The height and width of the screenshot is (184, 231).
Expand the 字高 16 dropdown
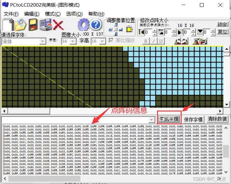pyautogui.click(x=103, y=41)
